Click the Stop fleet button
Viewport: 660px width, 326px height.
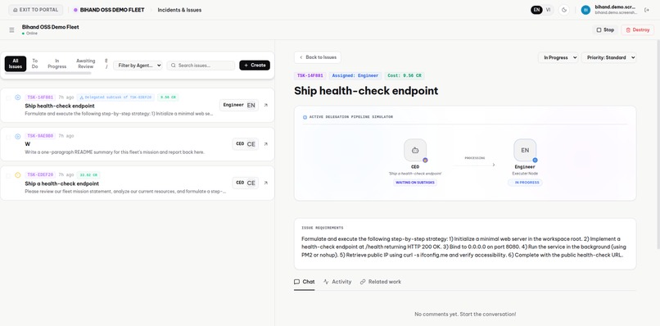tap(605, 30)
